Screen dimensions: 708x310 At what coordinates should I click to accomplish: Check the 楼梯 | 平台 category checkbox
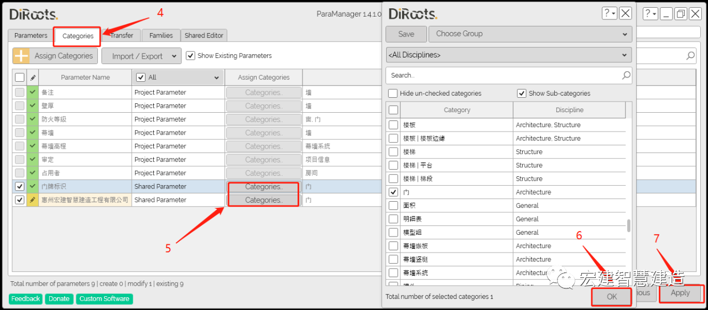click(393, 165)
